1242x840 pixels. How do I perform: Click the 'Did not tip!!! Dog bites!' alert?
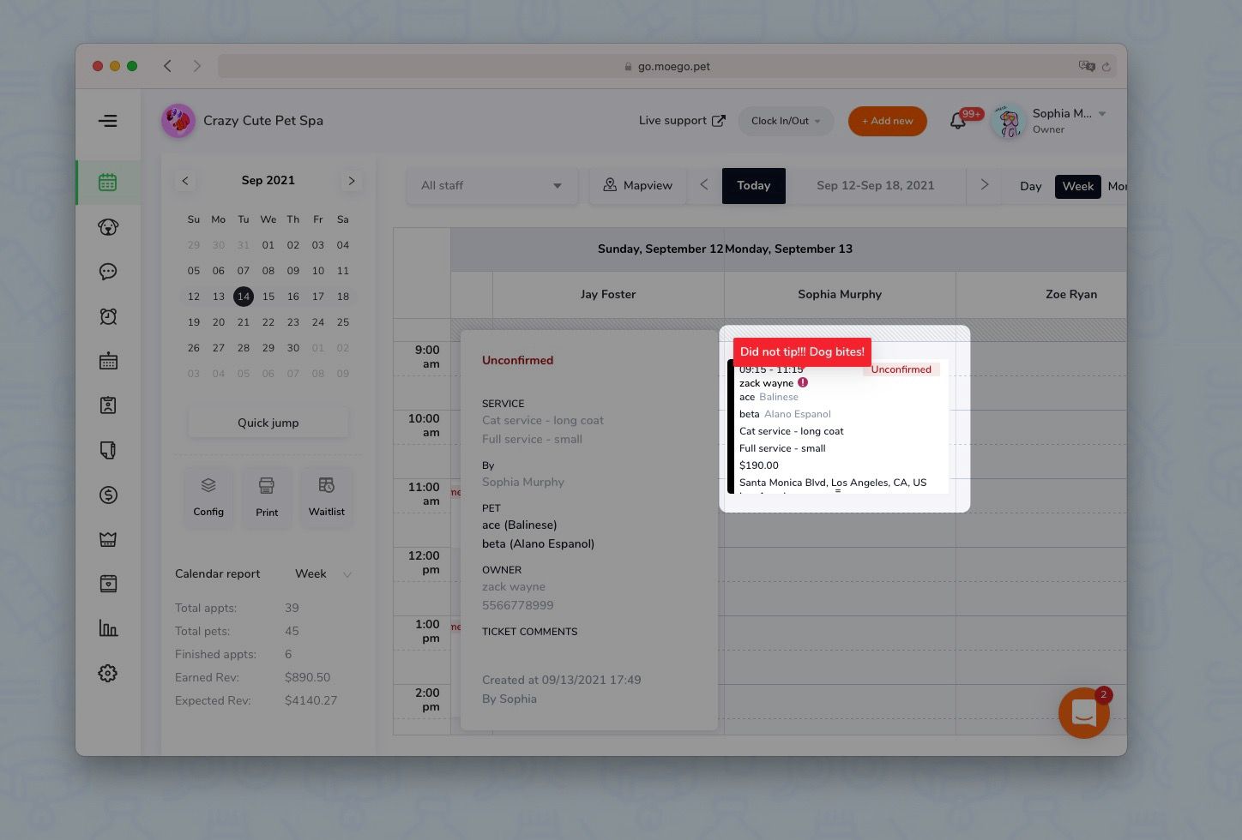click(802, 351)
